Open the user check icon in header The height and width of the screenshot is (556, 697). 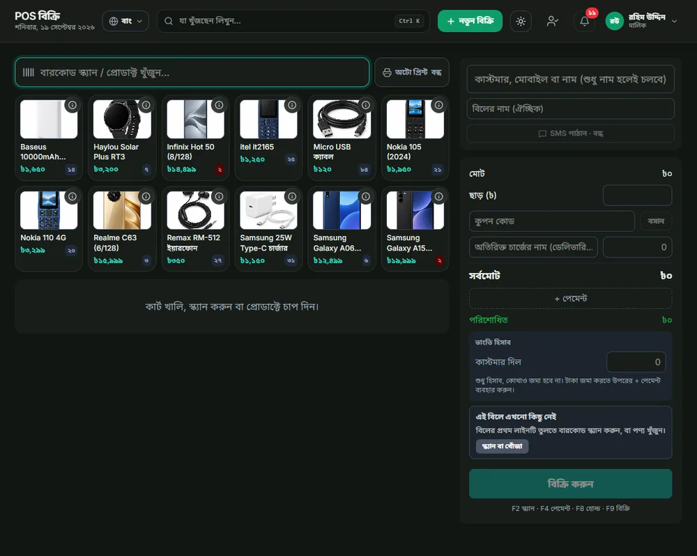(x=553, y=21)
